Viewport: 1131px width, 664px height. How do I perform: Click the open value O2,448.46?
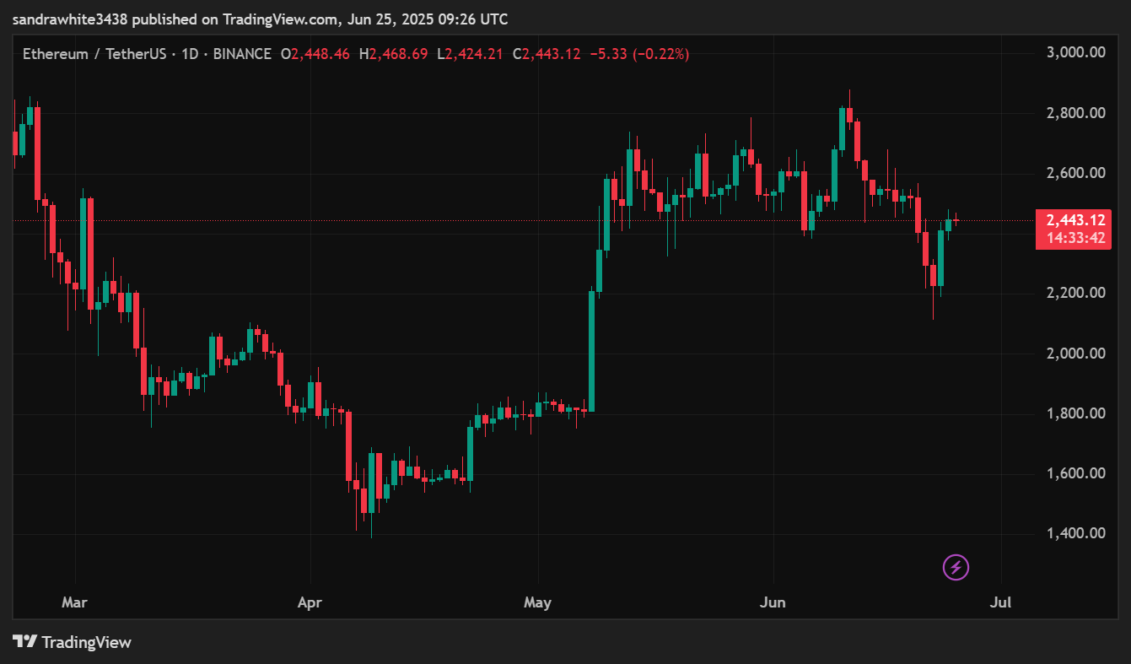point(315,54)
